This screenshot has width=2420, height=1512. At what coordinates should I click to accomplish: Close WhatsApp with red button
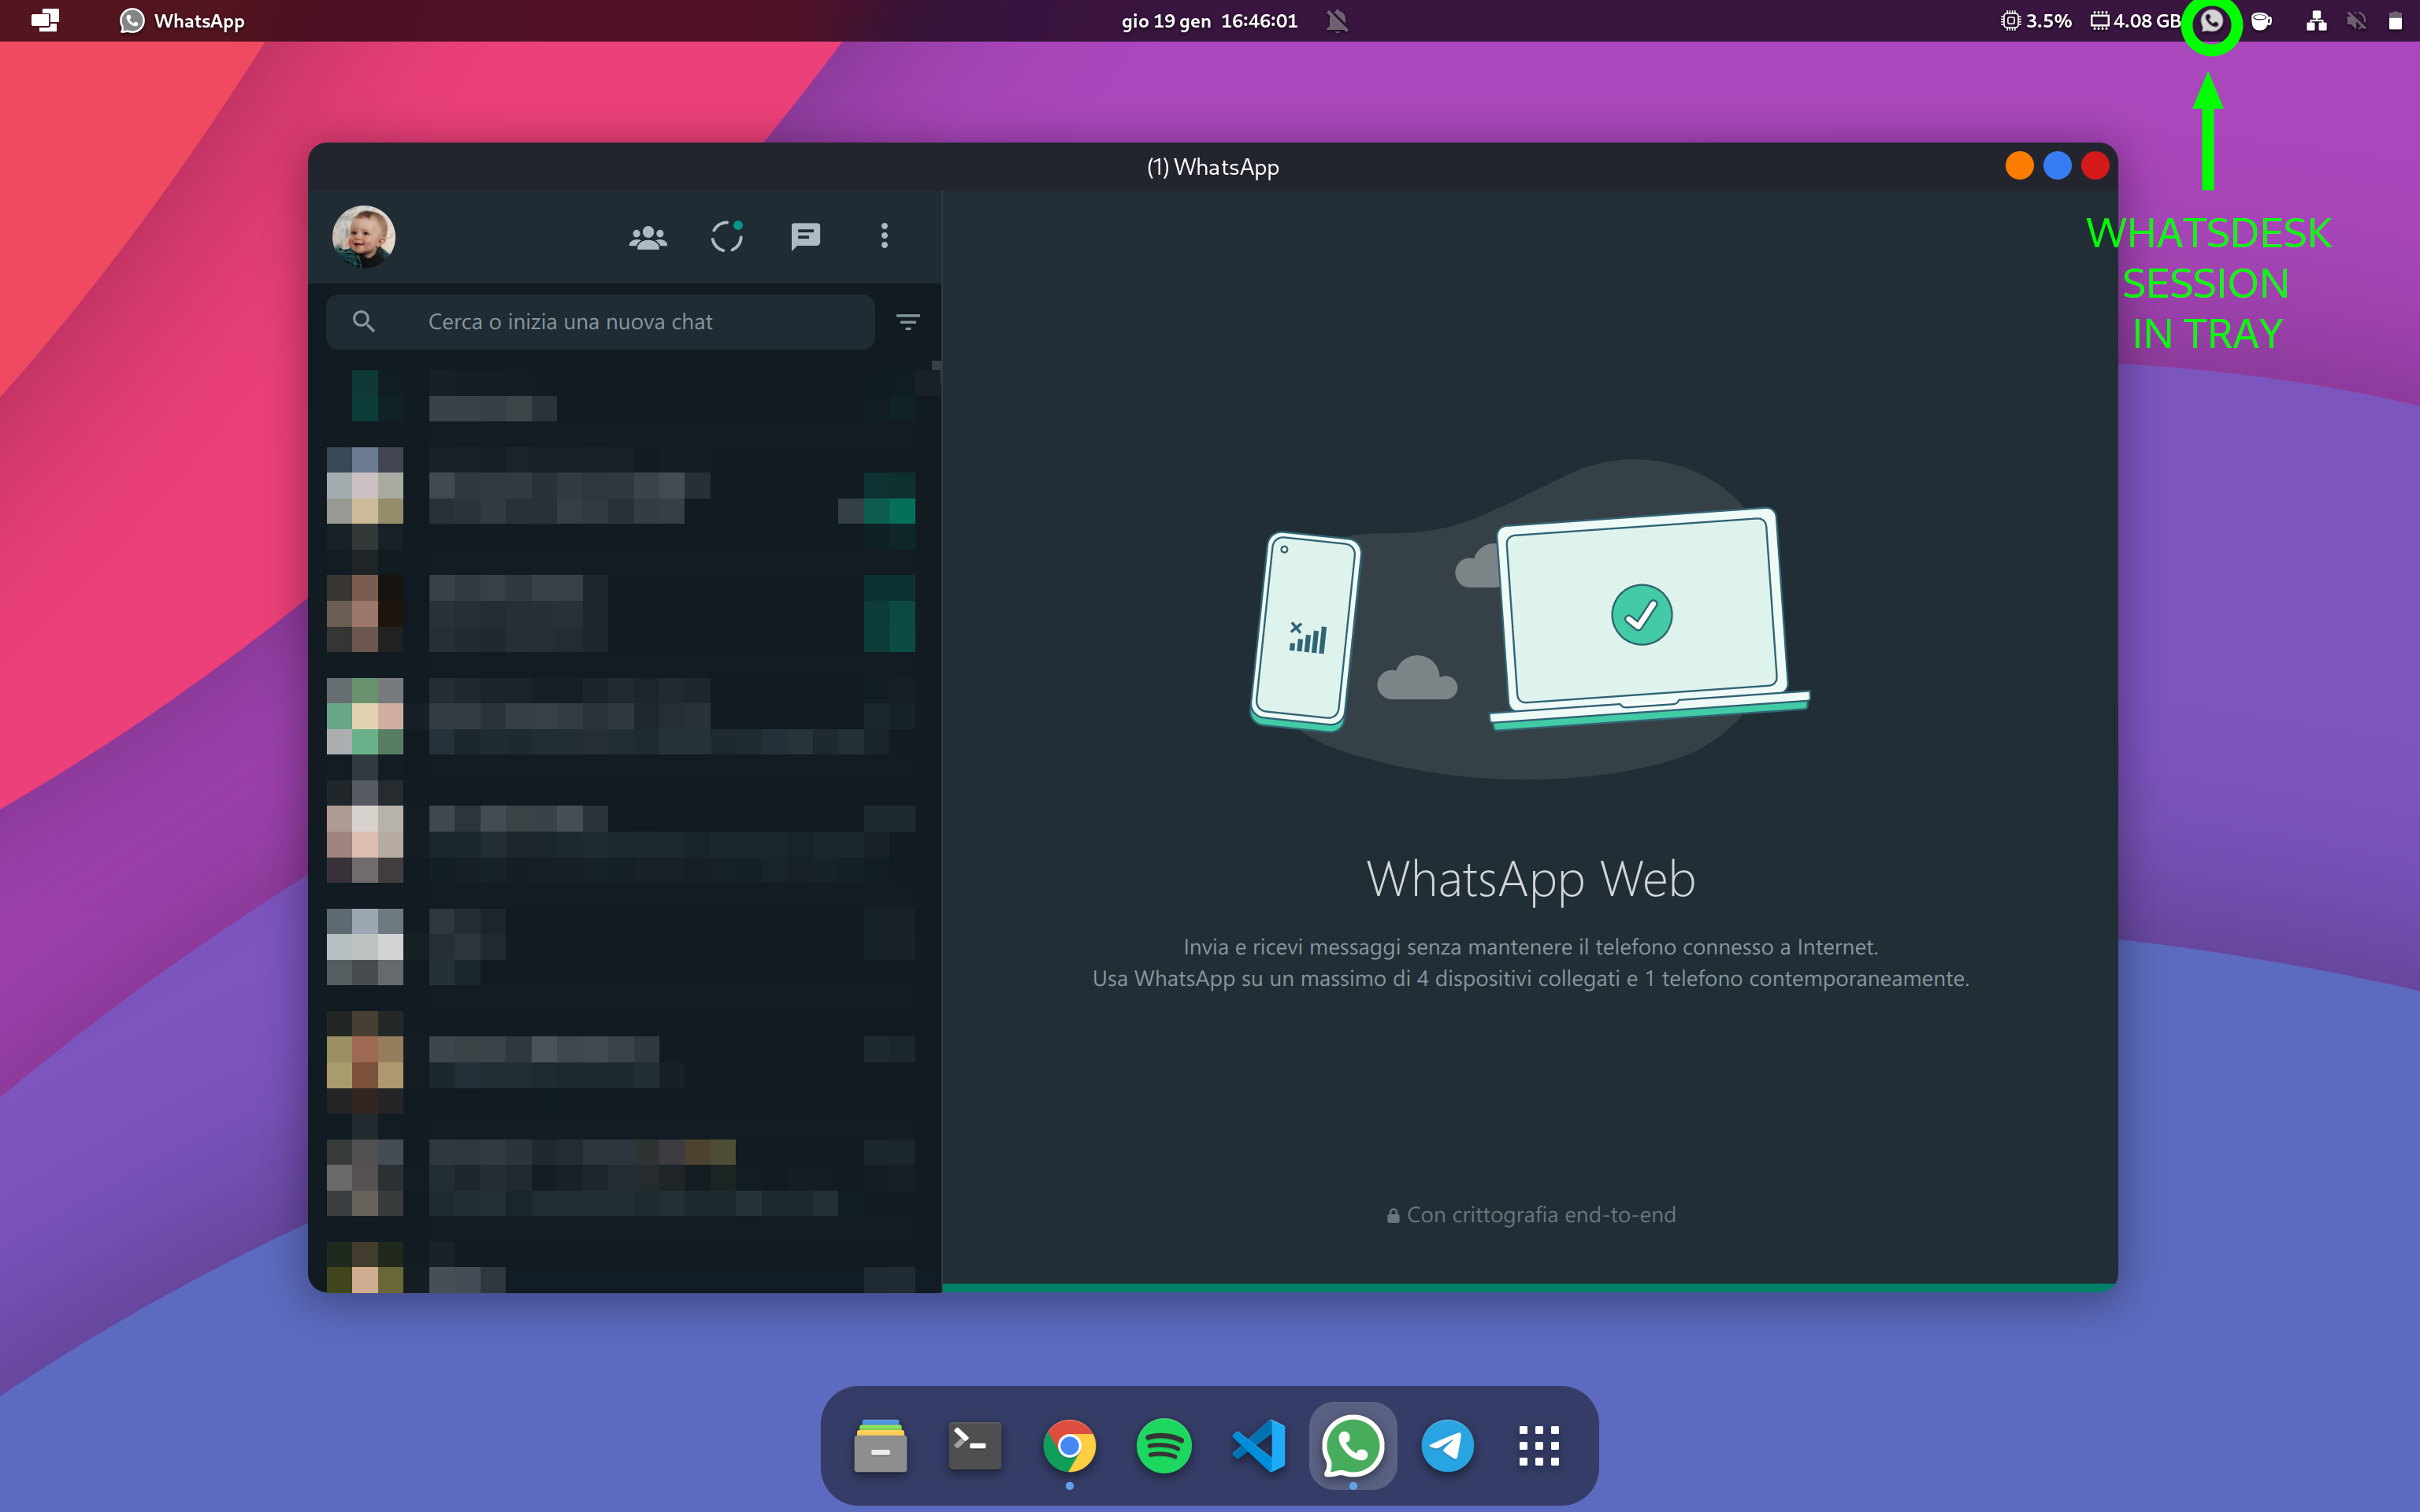(x=2095, y=166)
